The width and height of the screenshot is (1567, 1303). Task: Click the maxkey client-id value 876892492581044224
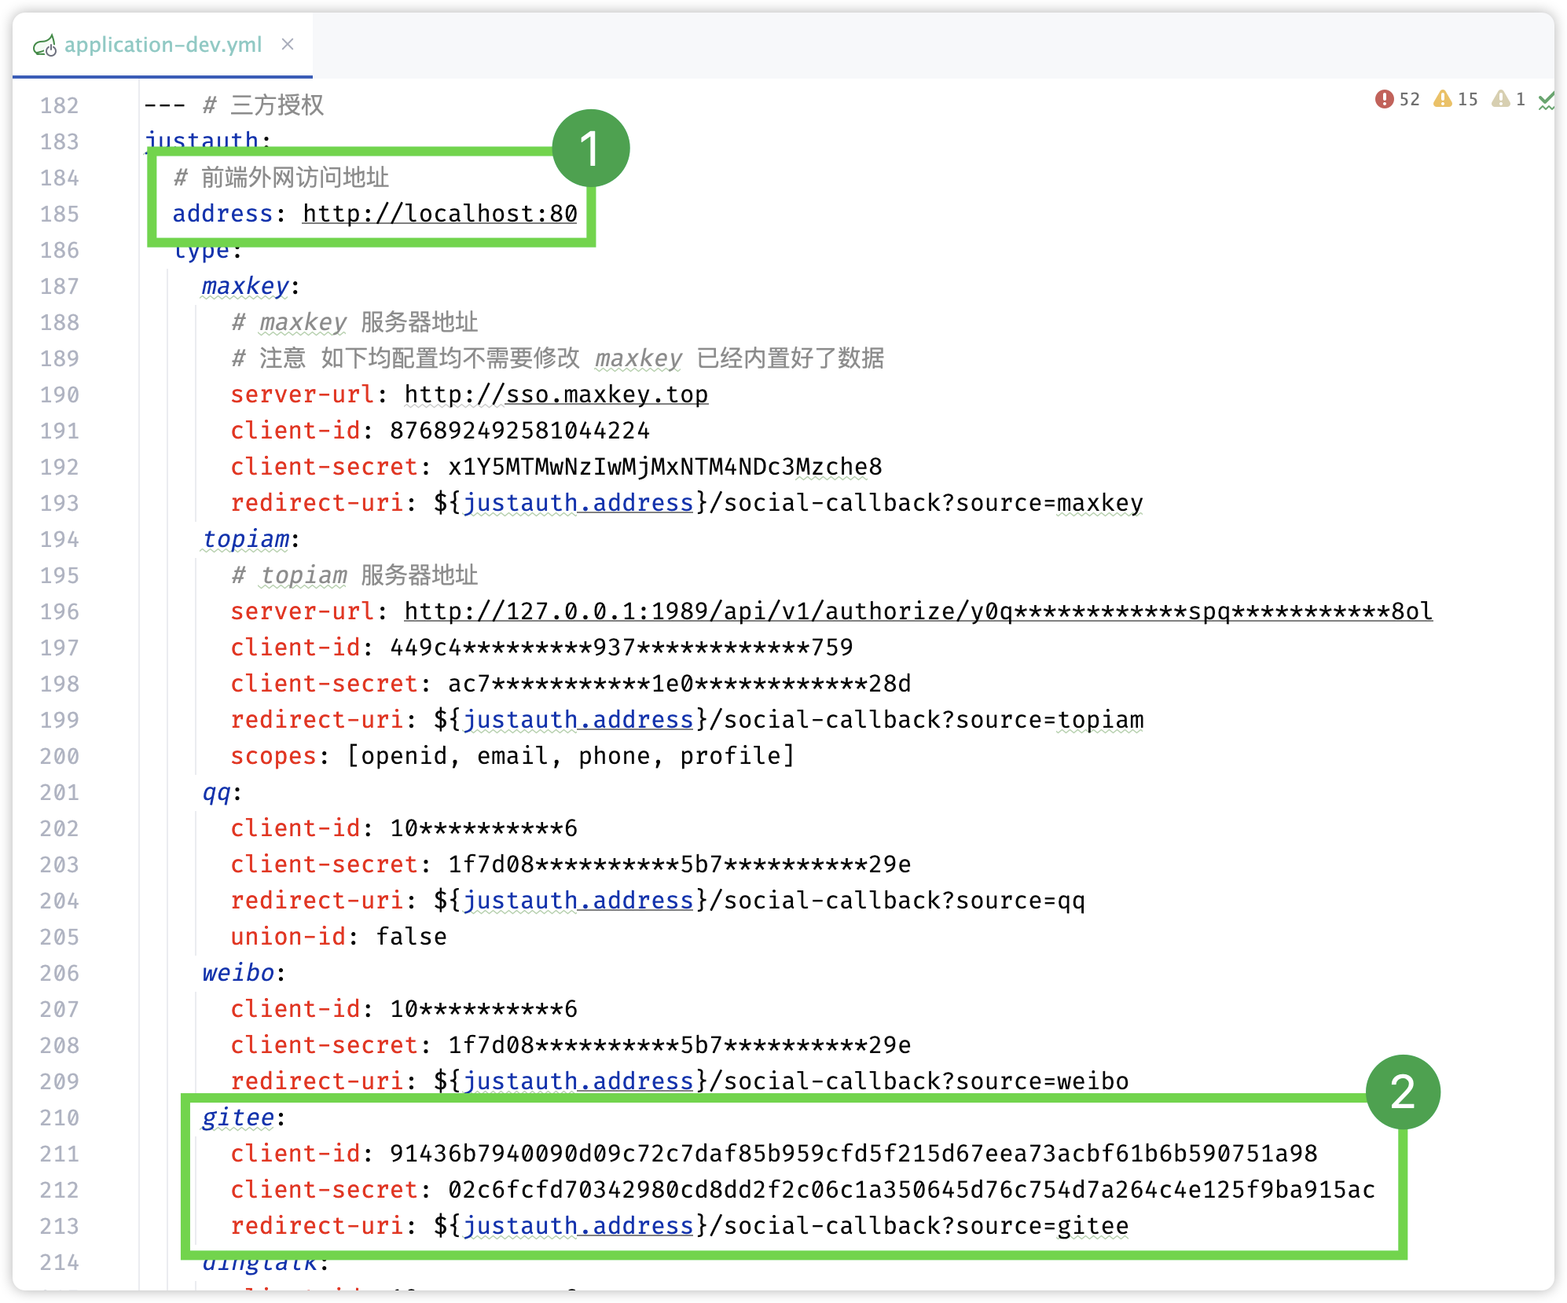pos(520,431)
